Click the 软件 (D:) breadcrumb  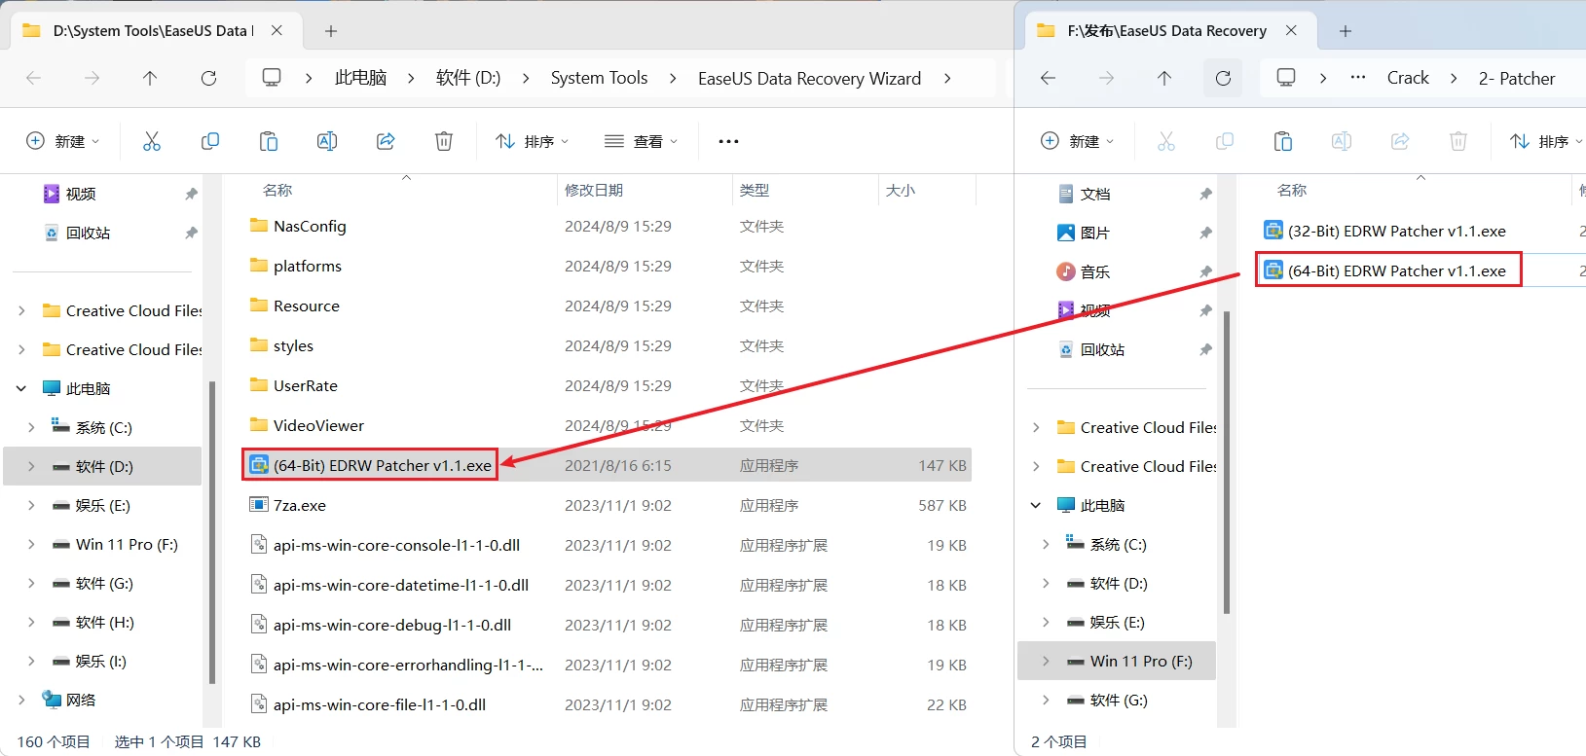tap(468, 78)
